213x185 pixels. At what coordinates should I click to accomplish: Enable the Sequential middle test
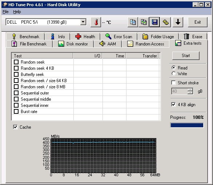[x=16, y=99]
